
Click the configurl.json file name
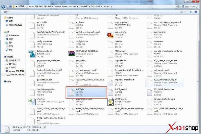click(x=82, y=41)
